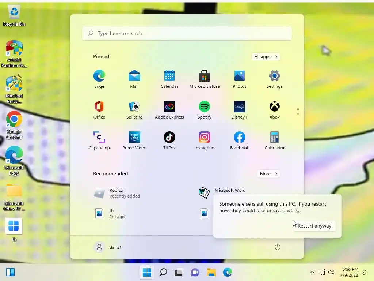The image size is (374, 281).
Task: Open Spotify from Start menu
Action: (x=205, y=110)
